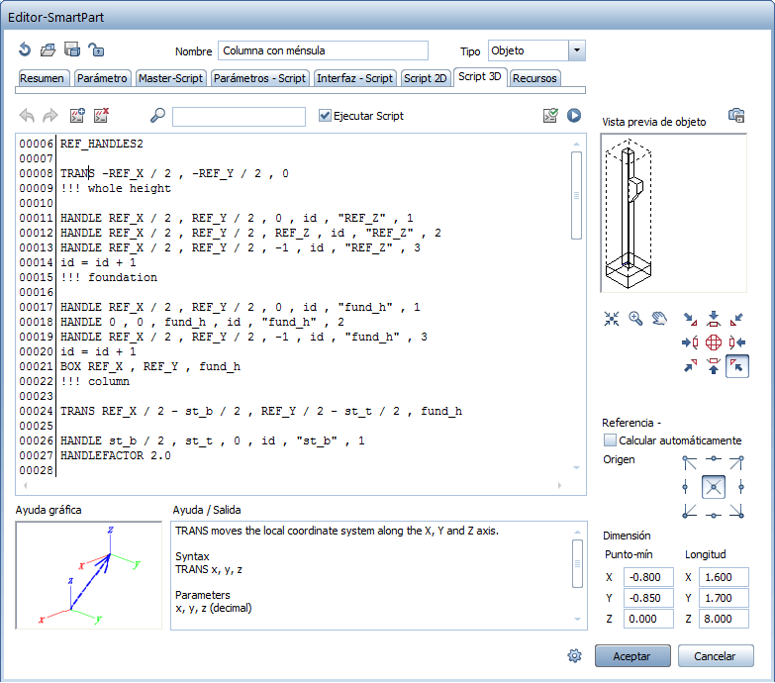Click the Punto-mín Z value 0.000
The image size is (775, 683).
tap(648, 619)
